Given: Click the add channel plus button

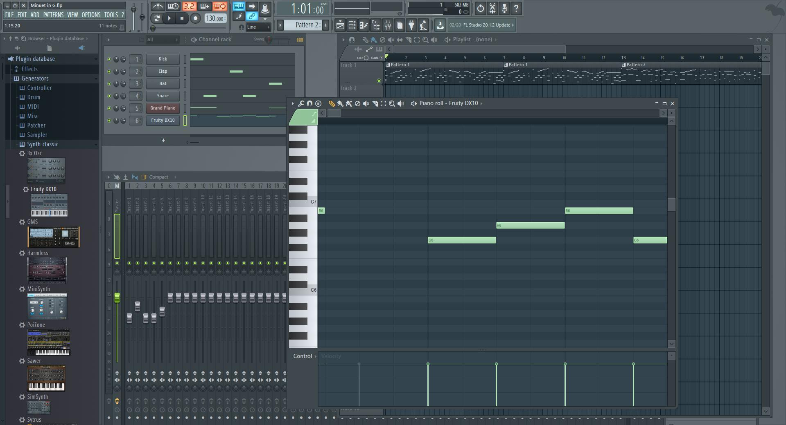Looking at the screenshot, I should tap(163, 140).
